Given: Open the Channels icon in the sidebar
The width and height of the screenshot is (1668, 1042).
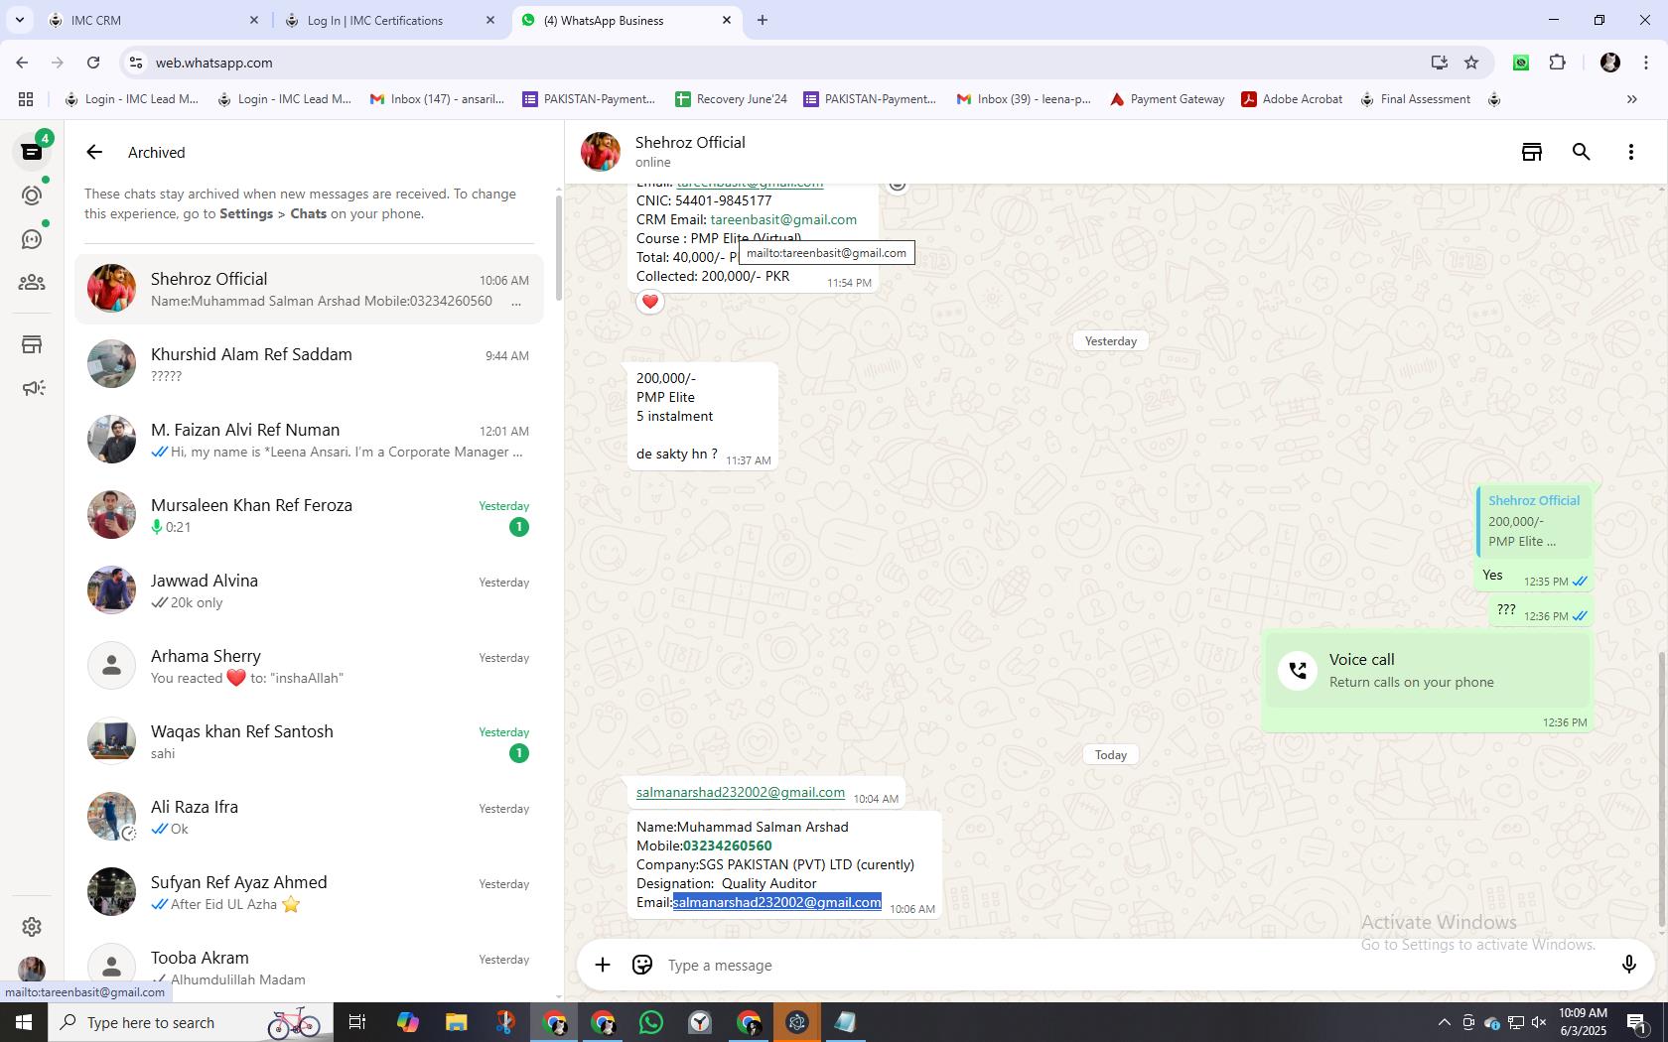Looking at the screenshot, I should point(32,239).
